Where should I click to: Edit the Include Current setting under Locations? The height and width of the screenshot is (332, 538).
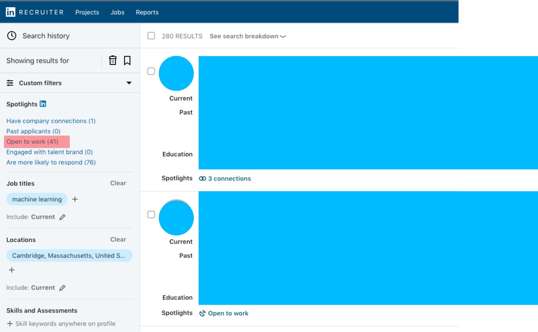click(x=63, y=288)
